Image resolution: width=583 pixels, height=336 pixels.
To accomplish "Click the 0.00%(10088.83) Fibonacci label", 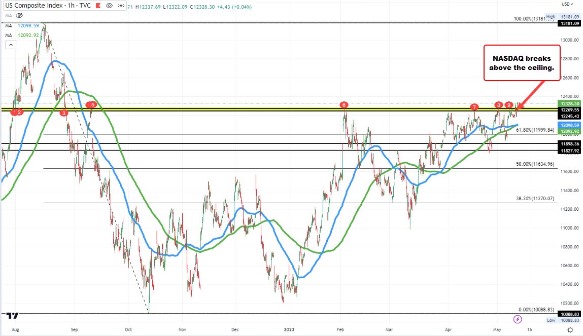I will pos(536,309).
